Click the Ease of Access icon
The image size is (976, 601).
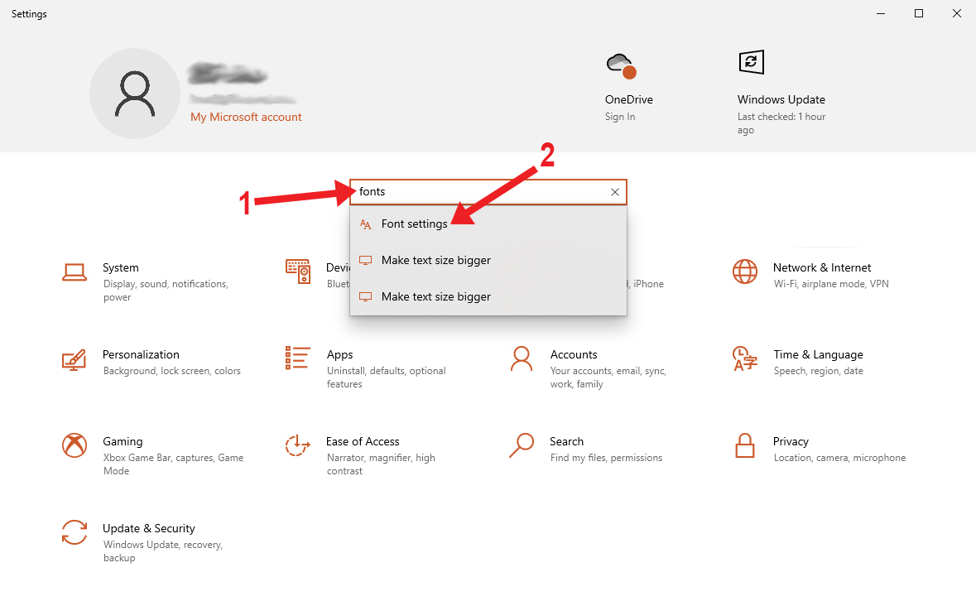[x=297, y=445]
